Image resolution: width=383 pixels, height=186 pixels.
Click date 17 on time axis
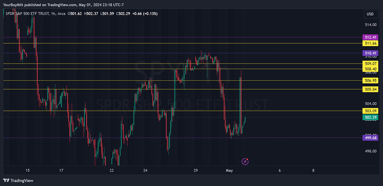point(61,170)
